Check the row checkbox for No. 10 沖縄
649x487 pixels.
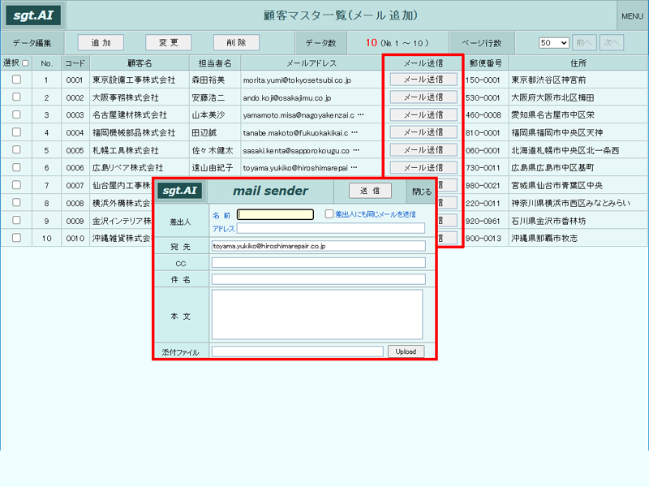point(16,238)
